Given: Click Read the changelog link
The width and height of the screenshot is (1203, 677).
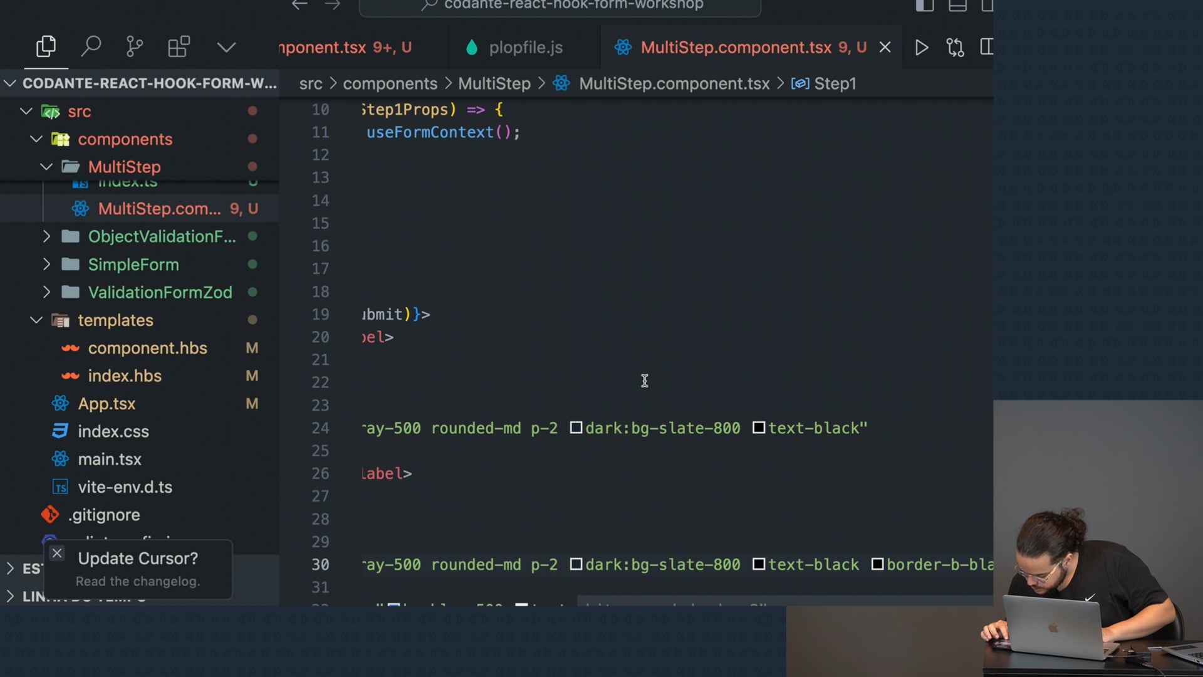Looking at the screenshot, I should point(138,582).
